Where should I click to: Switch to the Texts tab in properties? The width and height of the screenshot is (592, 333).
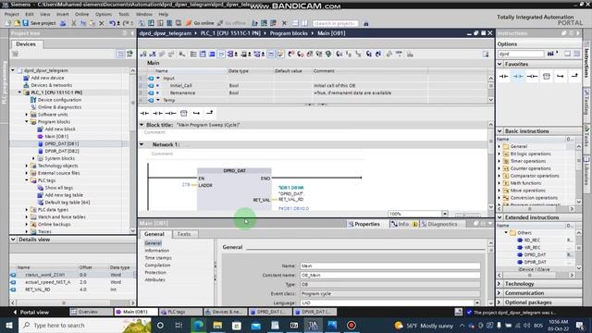point(184,234)
